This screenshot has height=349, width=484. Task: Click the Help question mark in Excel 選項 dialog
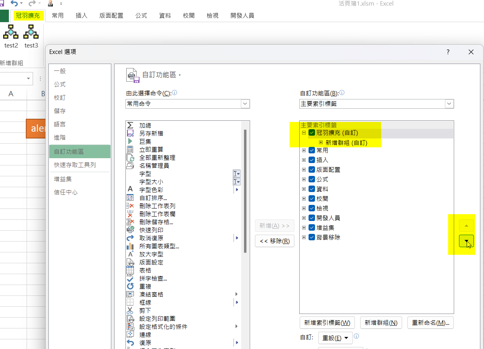(x=448, y=52)
